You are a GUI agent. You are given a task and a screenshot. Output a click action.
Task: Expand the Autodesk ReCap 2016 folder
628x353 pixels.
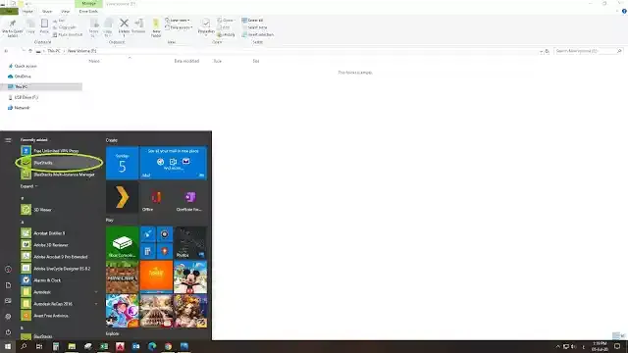pyautogui.click(x=60, y=304)
